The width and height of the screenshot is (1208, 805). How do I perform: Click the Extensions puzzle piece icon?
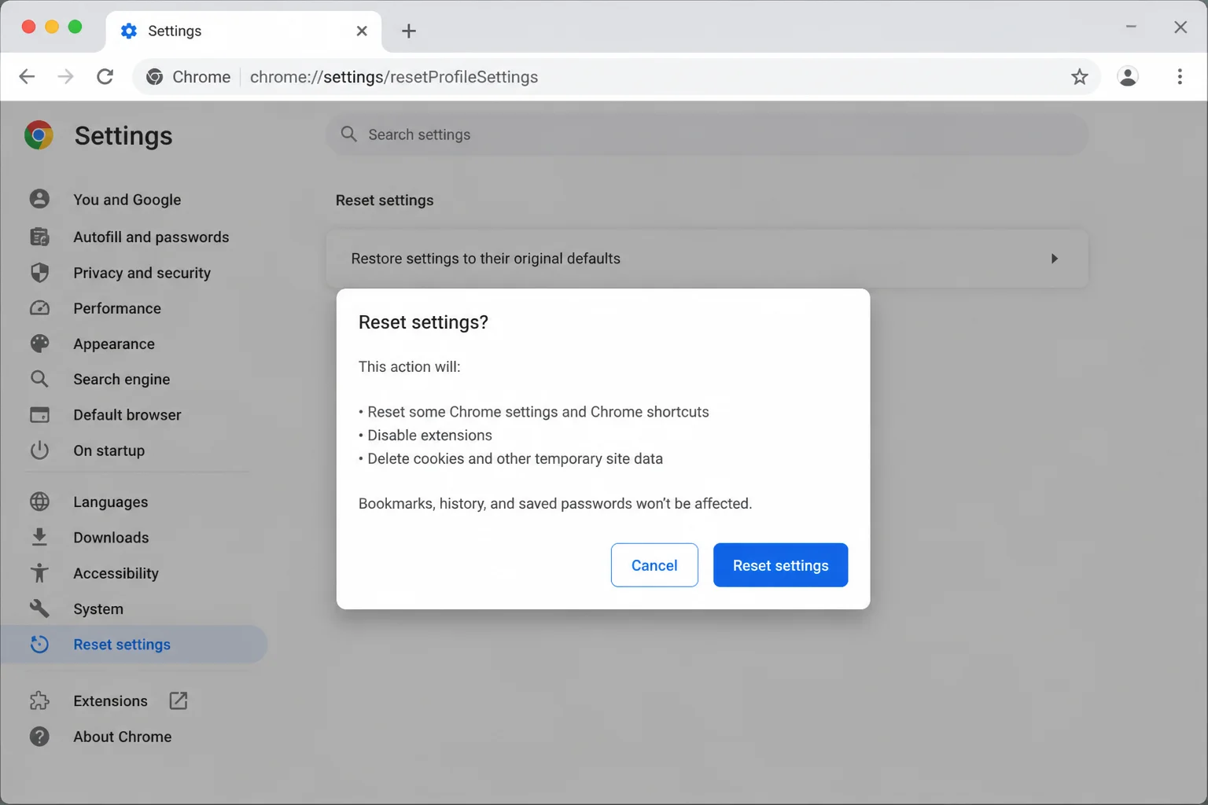tap(39, 700)
